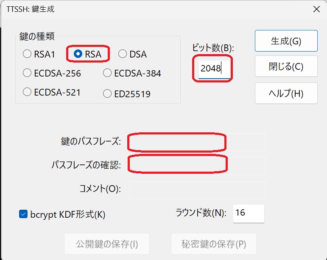
Task: Click the TTSSH: 鍵生成 title bar
Action: point(148,8)
